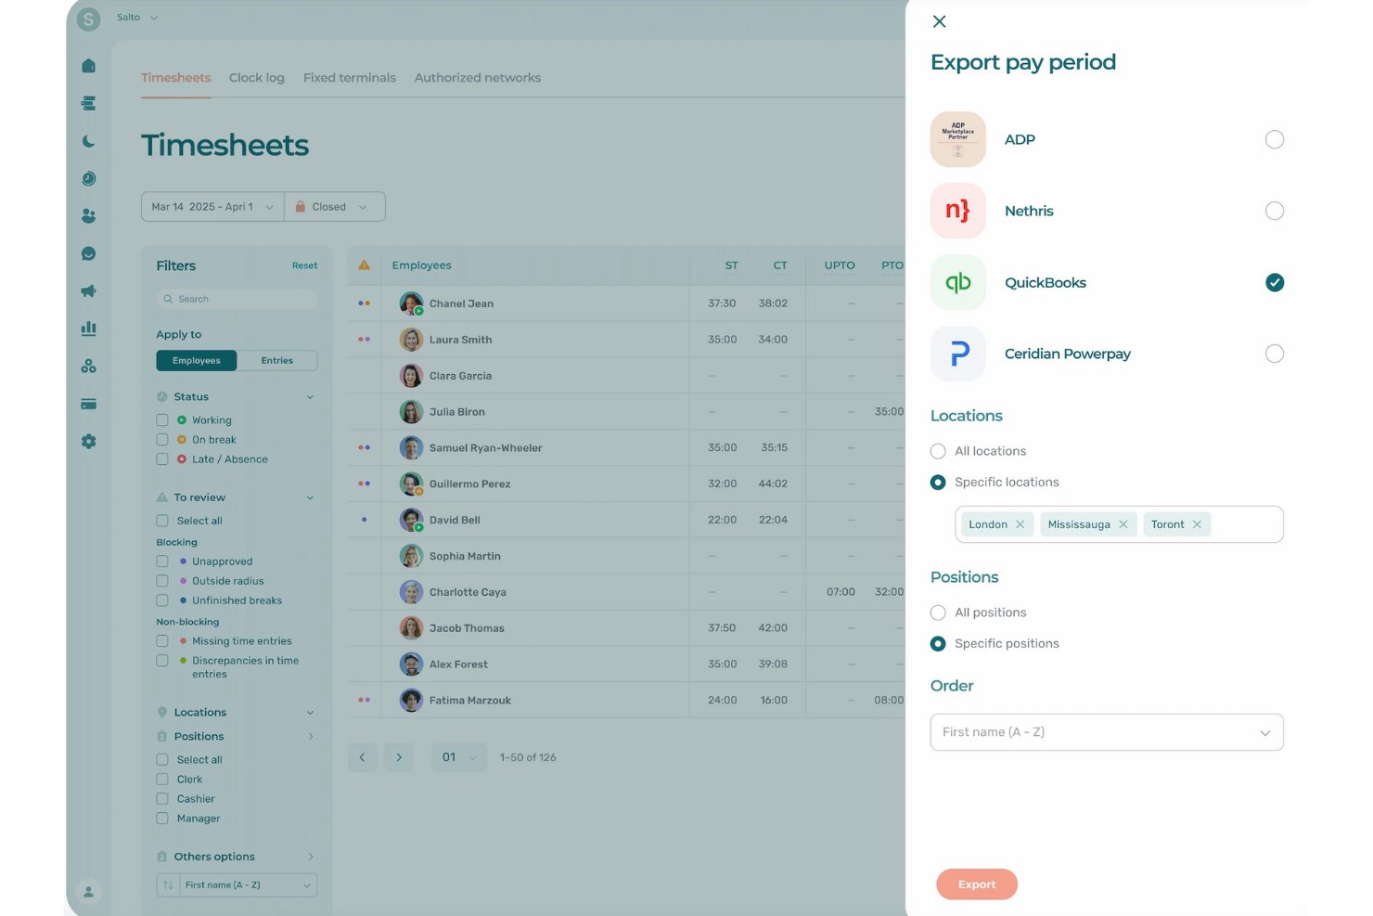The image size is (1373, 916).
Task: Switch to the Clock log tab
Action: [x=257, y=78]
